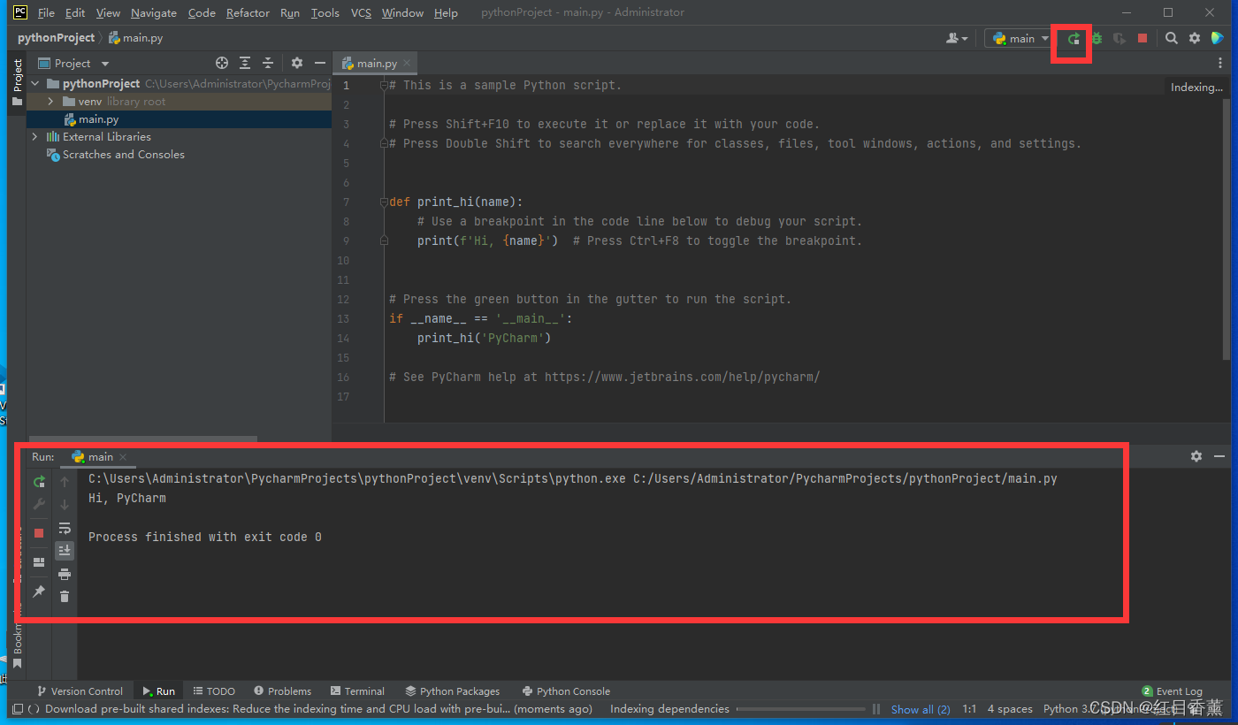This screenshot has width=1238, height=725.
Task: Click the fold marker at line 7
Action: pyautogui.click(x=384, y=202)
